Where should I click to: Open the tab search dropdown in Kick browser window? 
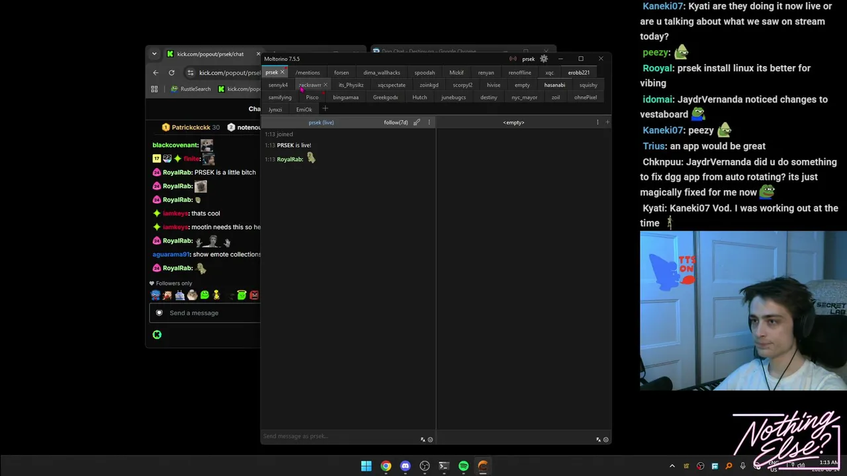click(x=154, y=54)
